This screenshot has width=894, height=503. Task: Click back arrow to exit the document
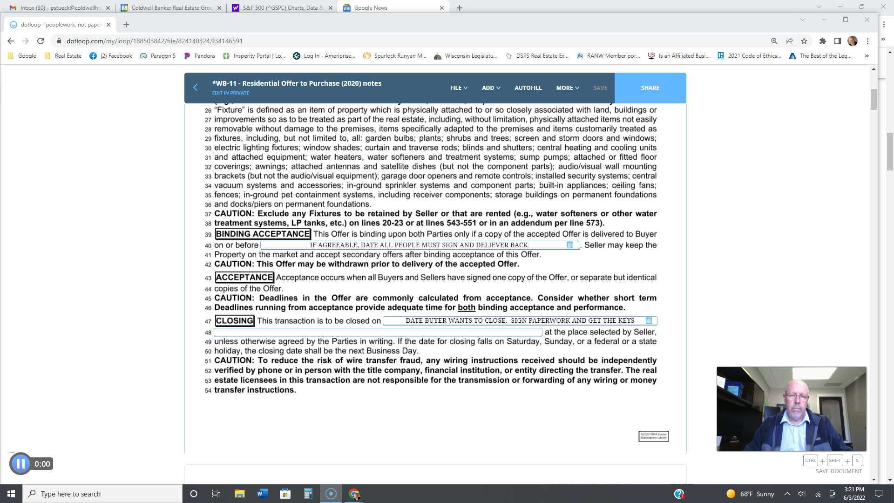tap(195, 88)
